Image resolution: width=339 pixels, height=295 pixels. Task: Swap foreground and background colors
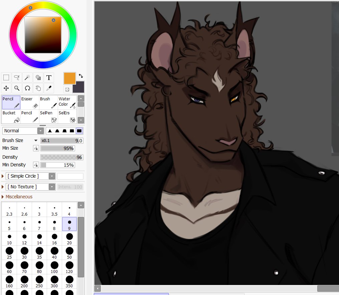click(81, 76)
